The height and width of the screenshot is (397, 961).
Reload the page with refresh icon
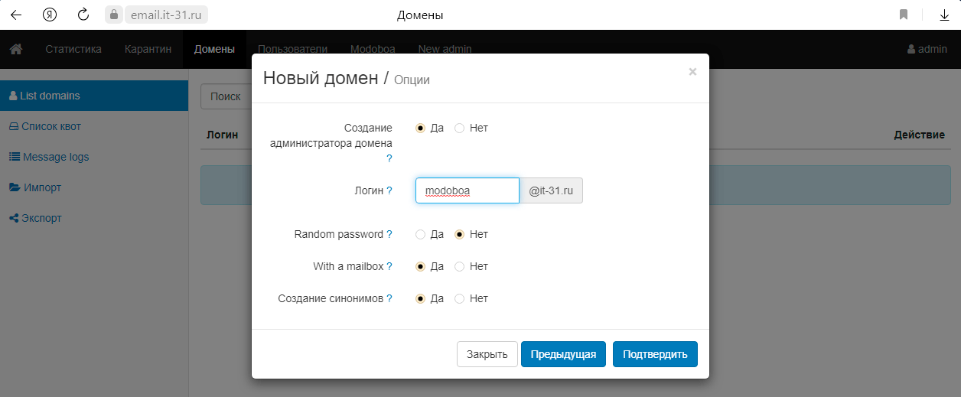[x=83, y=15]
